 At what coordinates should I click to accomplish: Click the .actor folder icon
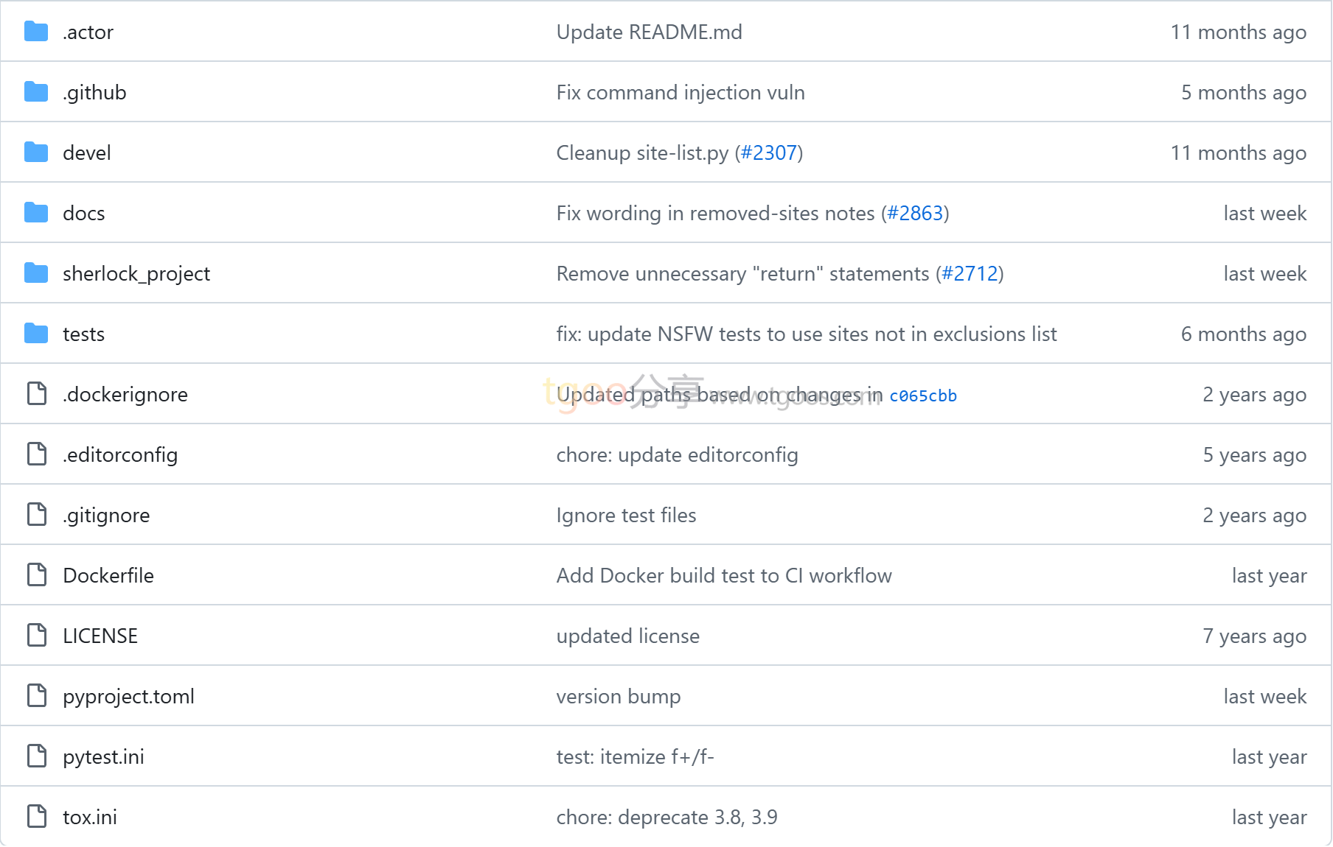[36, 32]
